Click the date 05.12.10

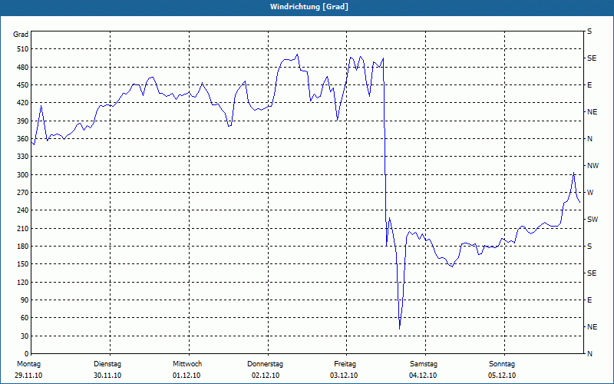[x=502, y=376]
